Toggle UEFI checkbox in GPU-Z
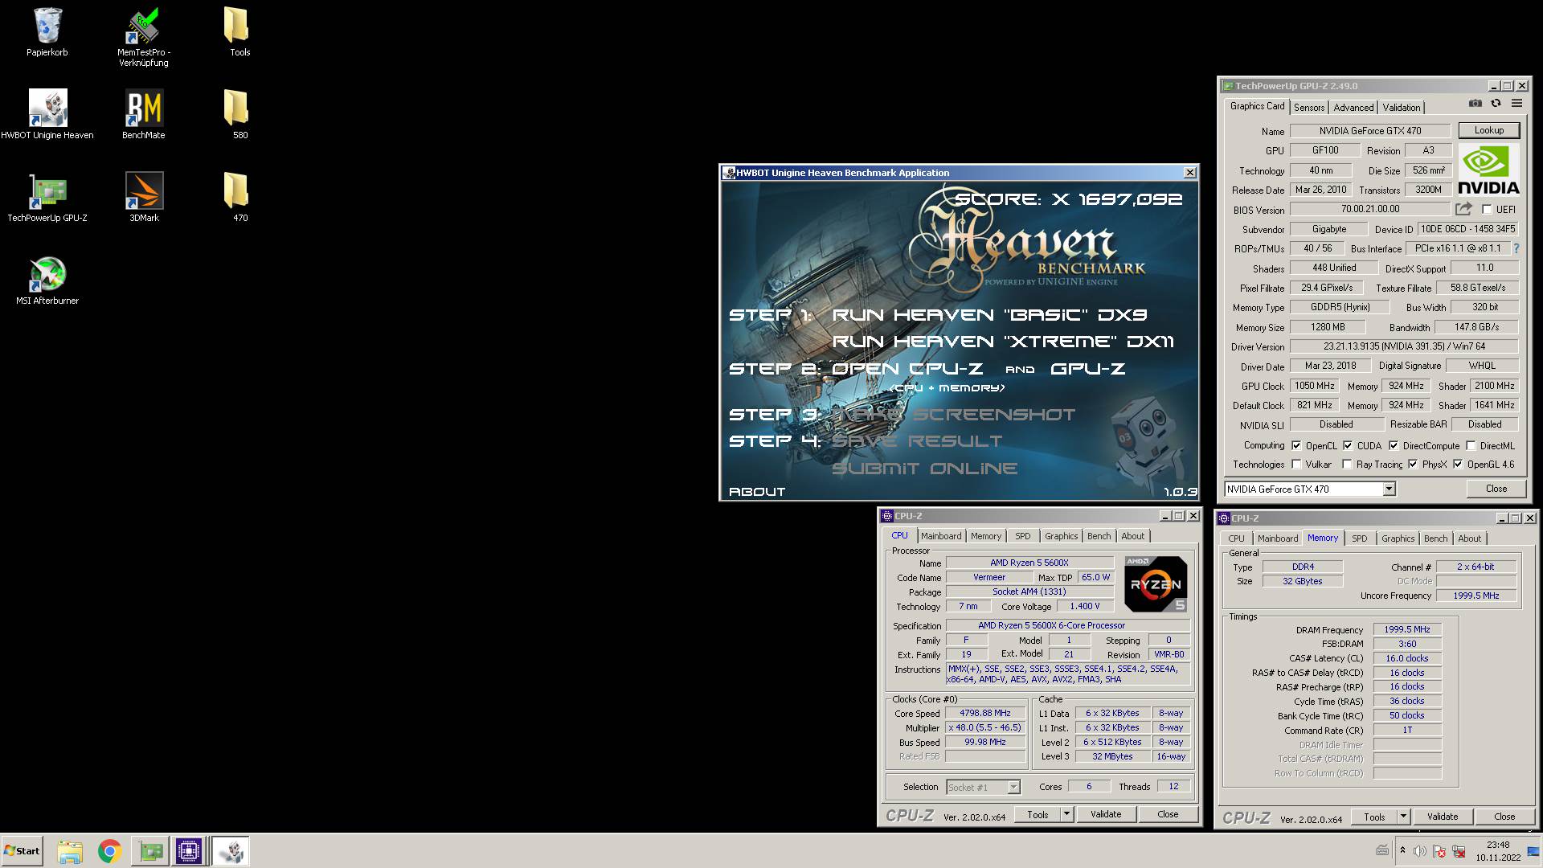This screenshot has width=1543, height=868. click(1487, 210)
